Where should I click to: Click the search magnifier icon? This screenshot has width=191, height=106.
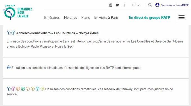click(x=150, y=5)
